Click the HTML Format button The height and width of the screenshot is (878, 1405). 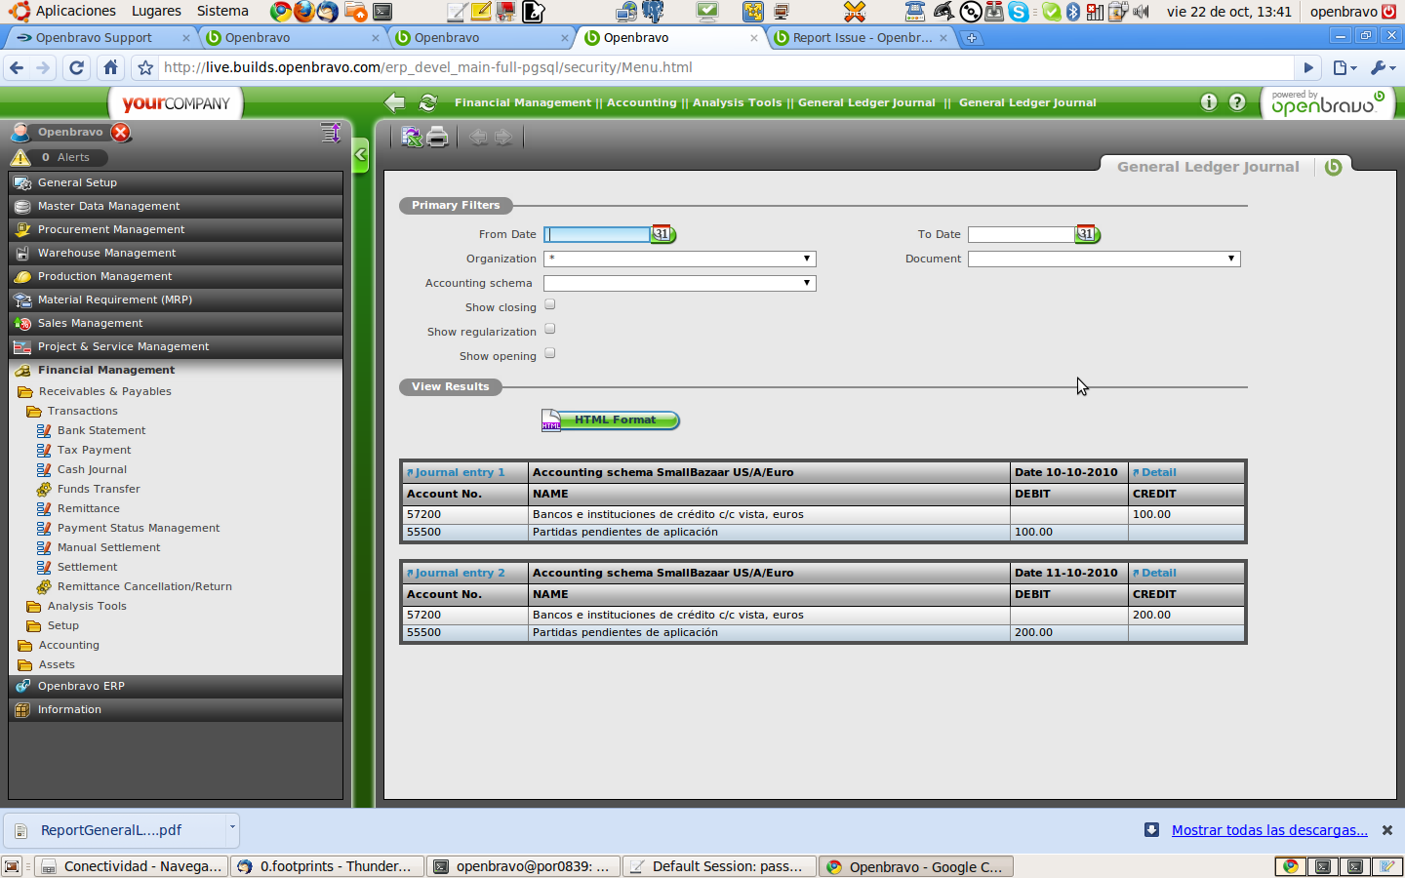click(614, 420)
